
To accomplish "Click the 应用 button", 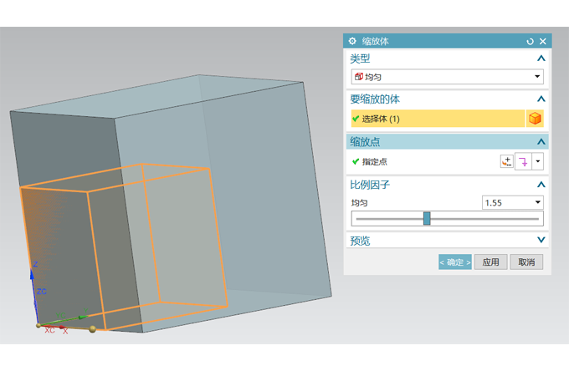I will point(490,262).
